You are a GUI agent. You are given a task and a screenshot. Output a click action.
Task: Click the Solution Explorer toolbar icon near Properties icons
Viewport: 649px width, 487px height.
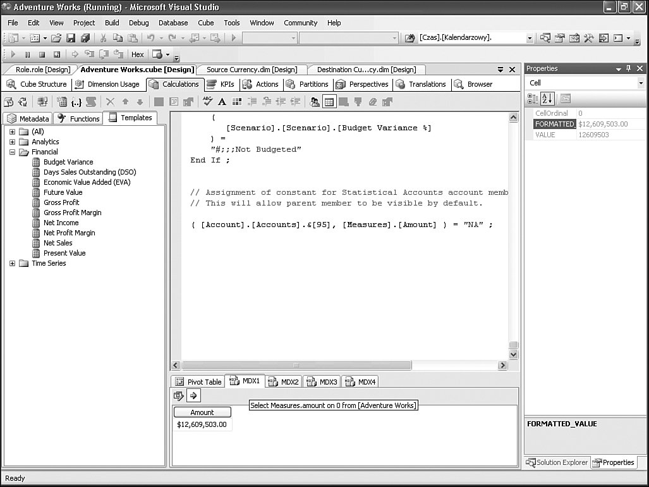(545, 38)
